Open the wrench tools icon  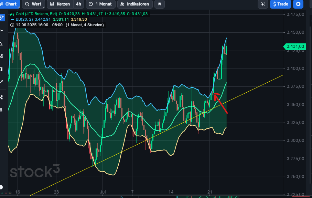click(x=1, y=97)
